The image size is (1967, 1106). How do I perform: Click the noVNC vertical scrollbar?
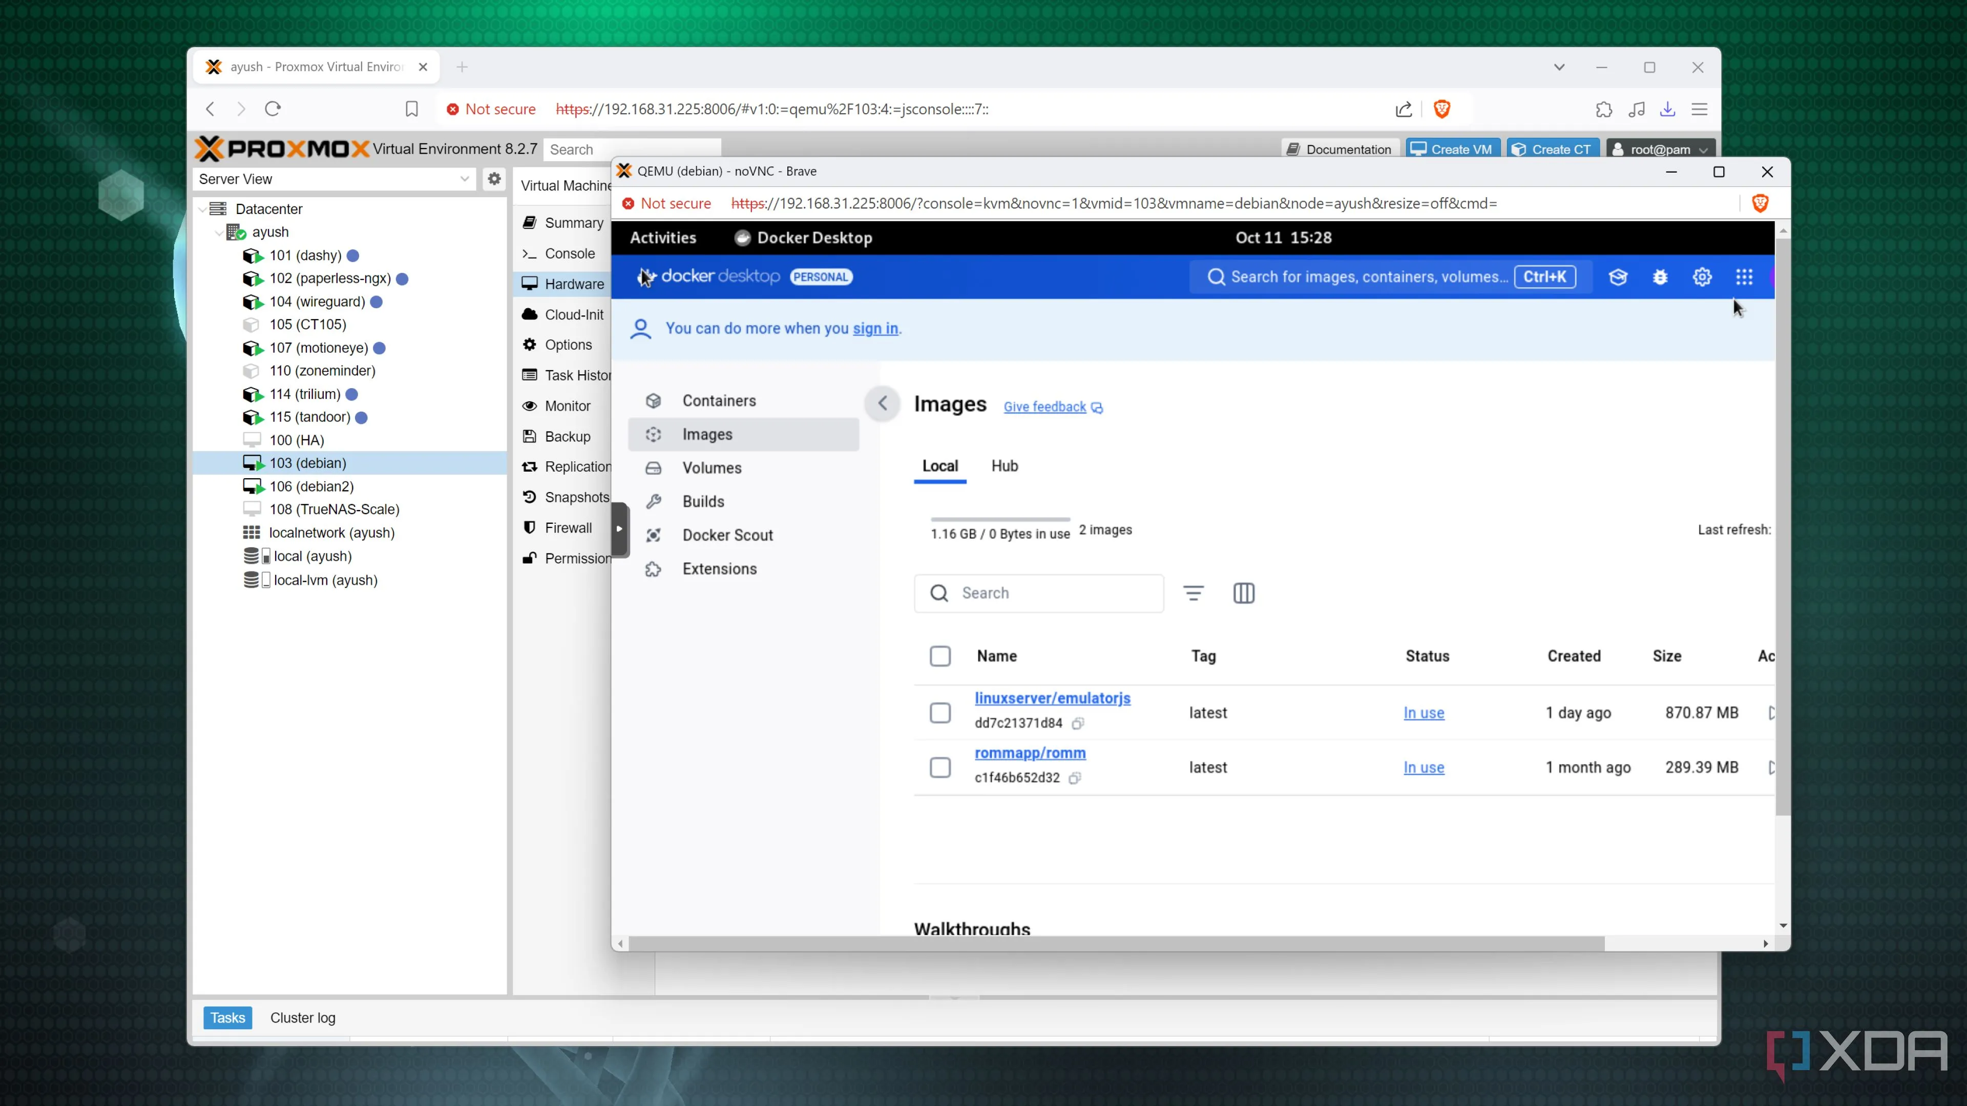click(x=1782, y=527)
